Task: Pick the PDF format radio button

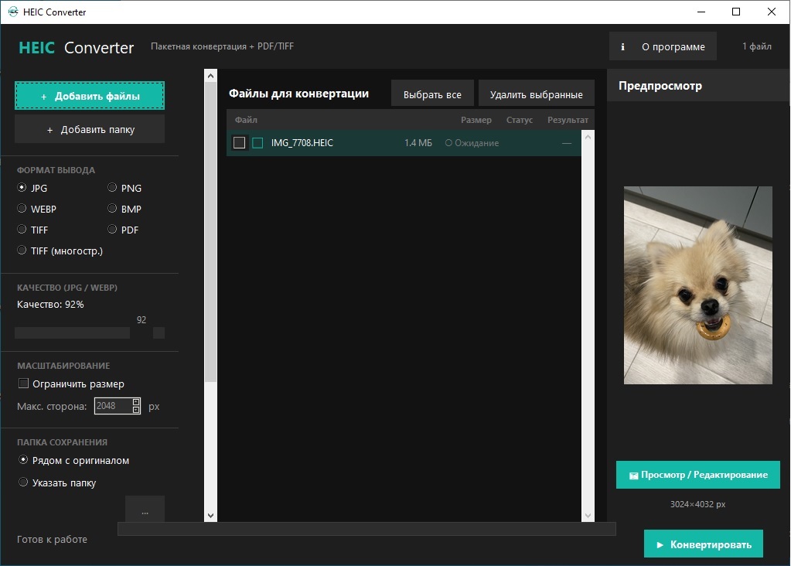Action: 112,230
